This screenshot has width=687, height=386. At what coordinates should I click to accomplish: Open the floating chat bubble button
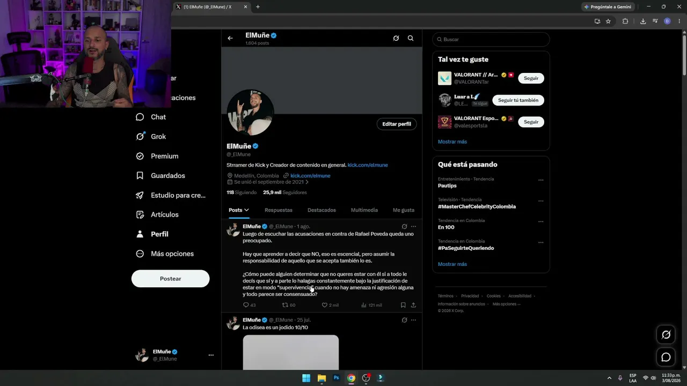[x=666, y=357]
